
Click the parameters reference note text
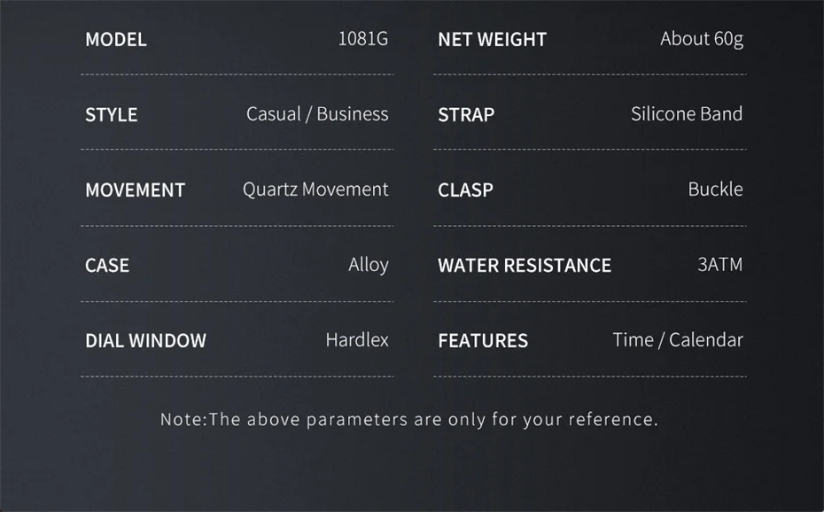[x=409, y=419]
